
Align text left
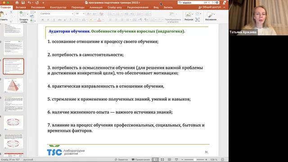(x=110, y=20)
